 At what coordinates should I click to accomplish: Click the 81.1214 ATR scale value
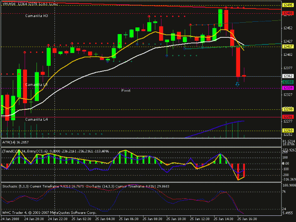click(288, 141)
